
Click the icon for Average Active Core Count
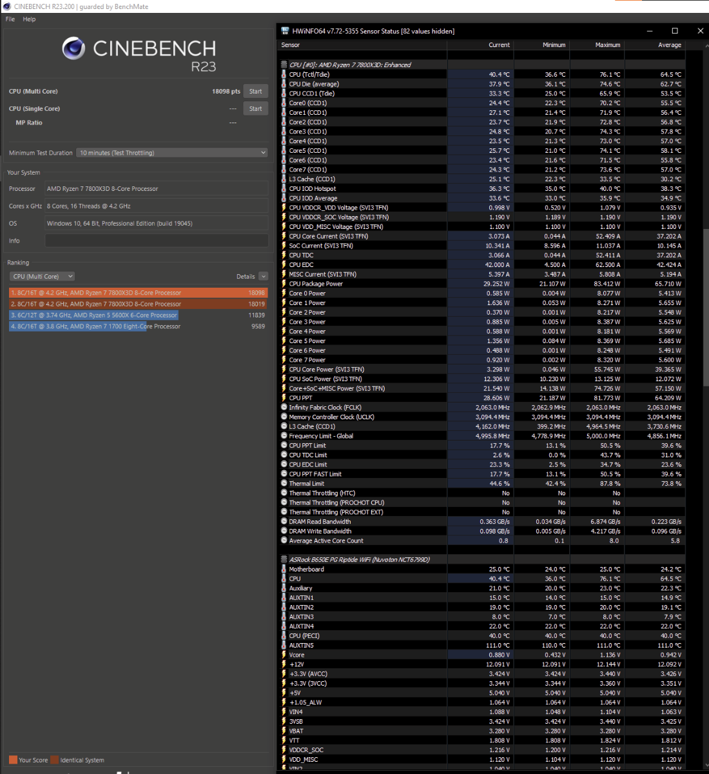284,541
